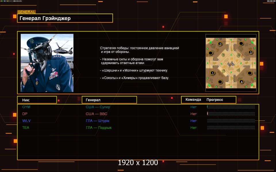The image size is (276, 172).
Task: Select player nickname TEA
Action: point(26,128)
